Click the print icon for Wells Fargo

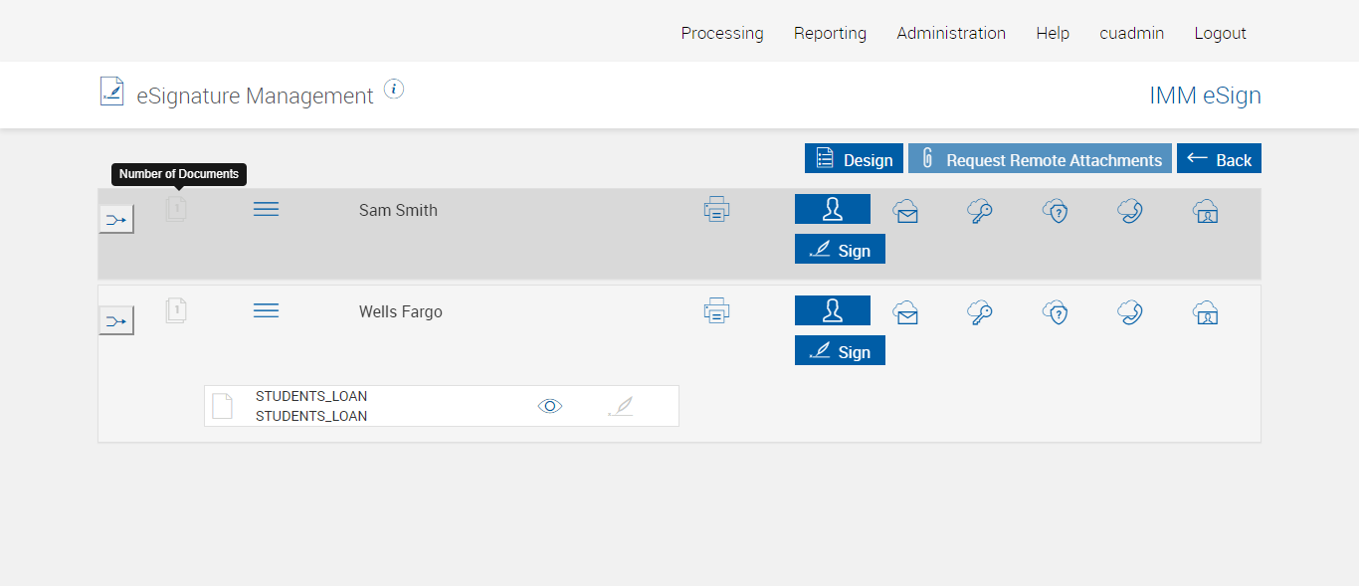pos(716,311)
